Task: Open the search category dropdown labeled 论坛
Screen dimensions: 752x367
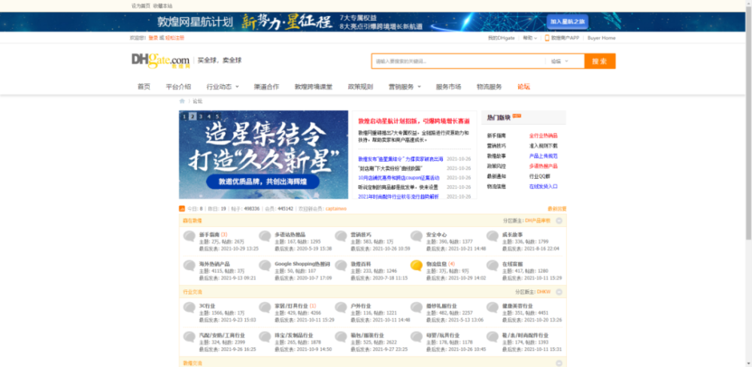Action: coord(559,62)
